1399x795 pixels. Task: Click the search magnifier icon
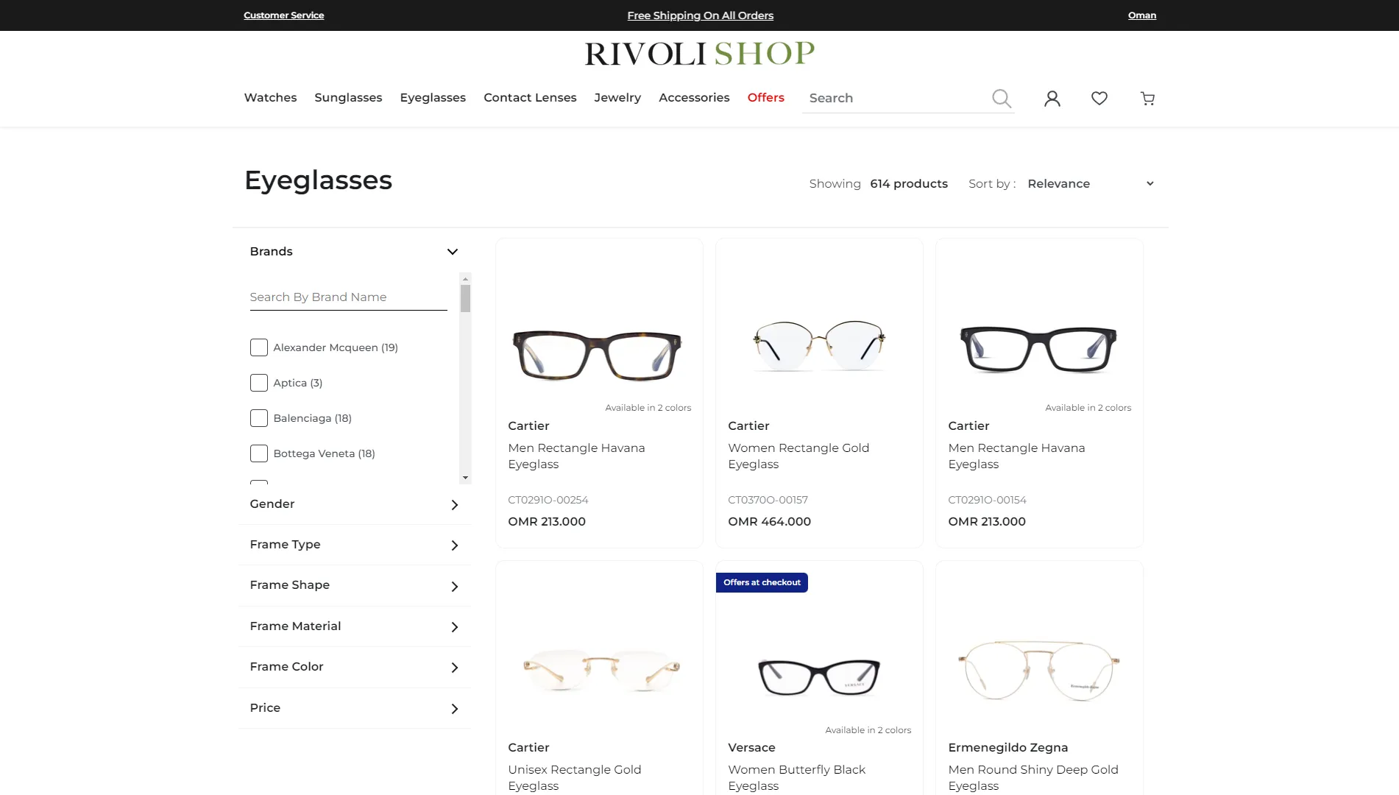1001,98
